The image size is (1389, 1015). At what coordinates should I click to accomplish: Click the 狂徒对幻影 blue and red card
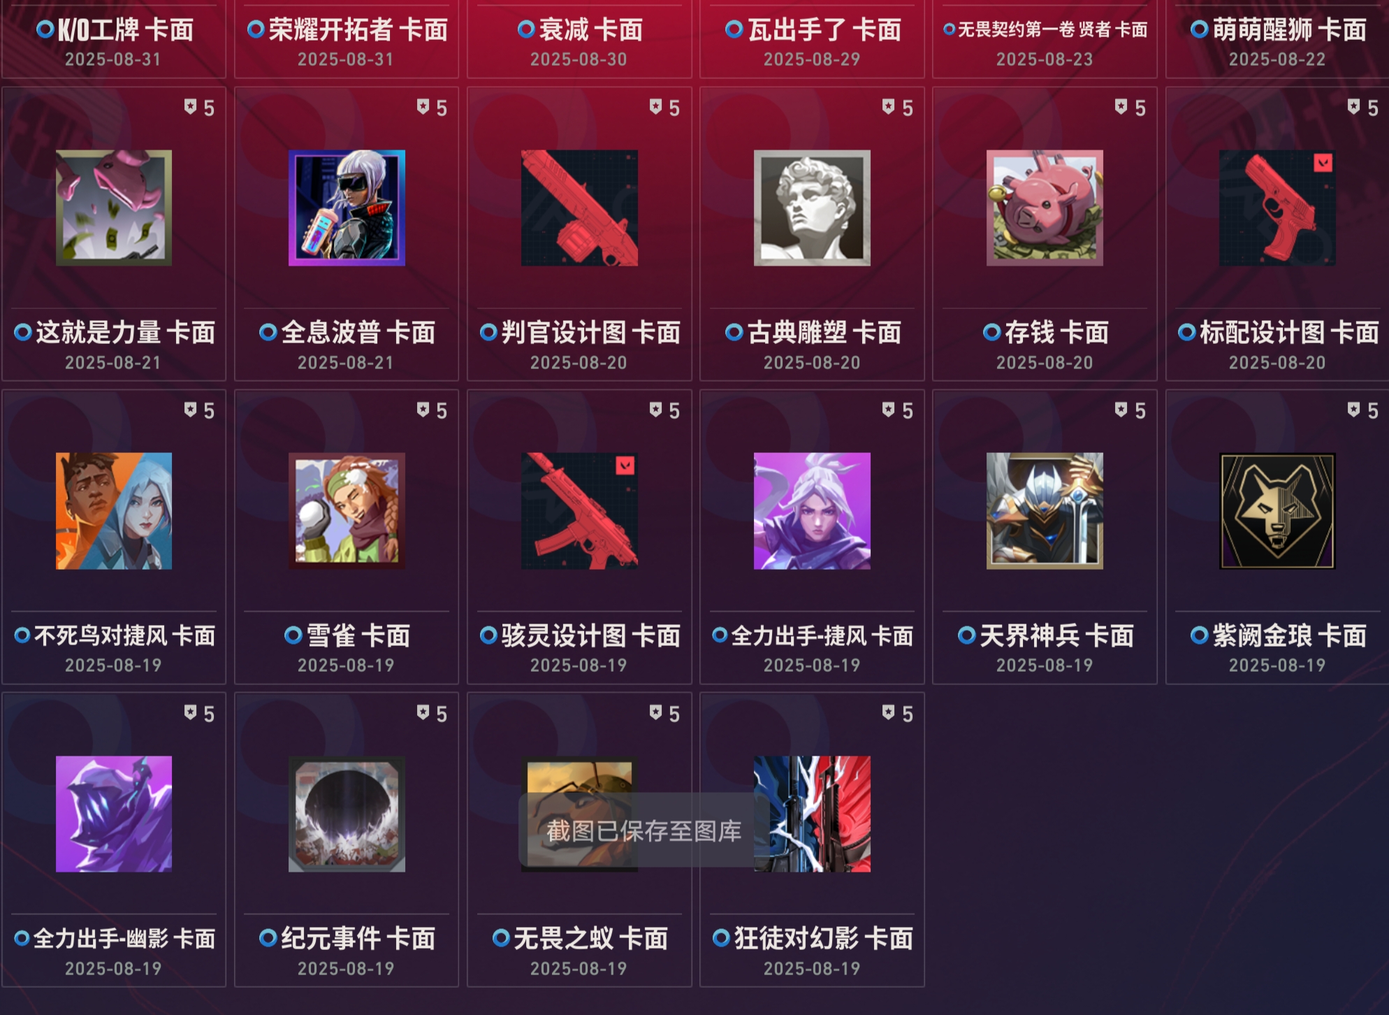coord(812,814)
